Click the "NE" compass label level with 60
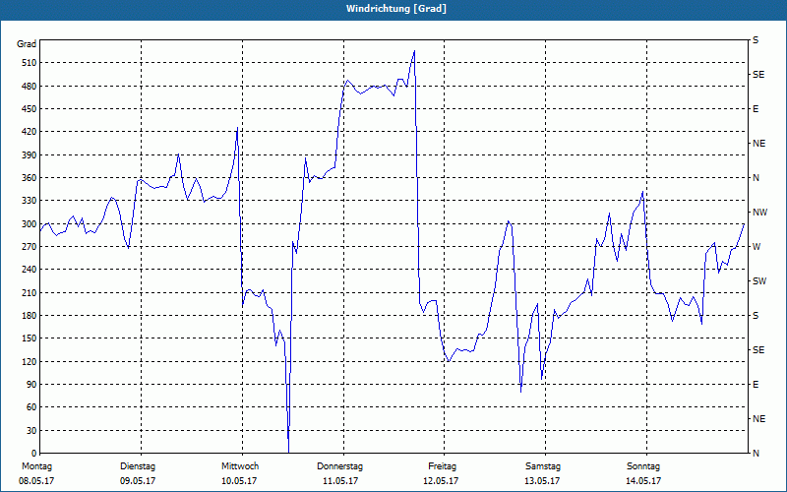Screen dimensions: 787x492 759,419
